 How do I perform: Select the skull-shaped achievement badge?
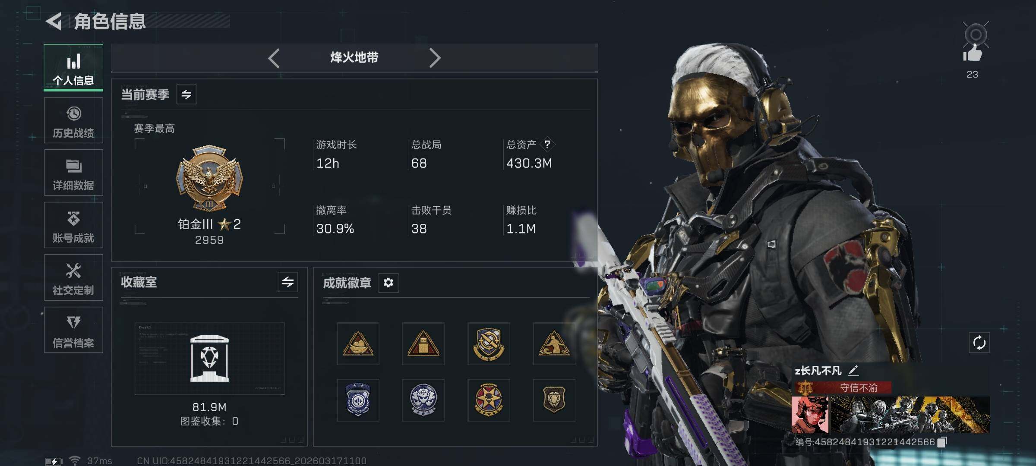[423, 400]
